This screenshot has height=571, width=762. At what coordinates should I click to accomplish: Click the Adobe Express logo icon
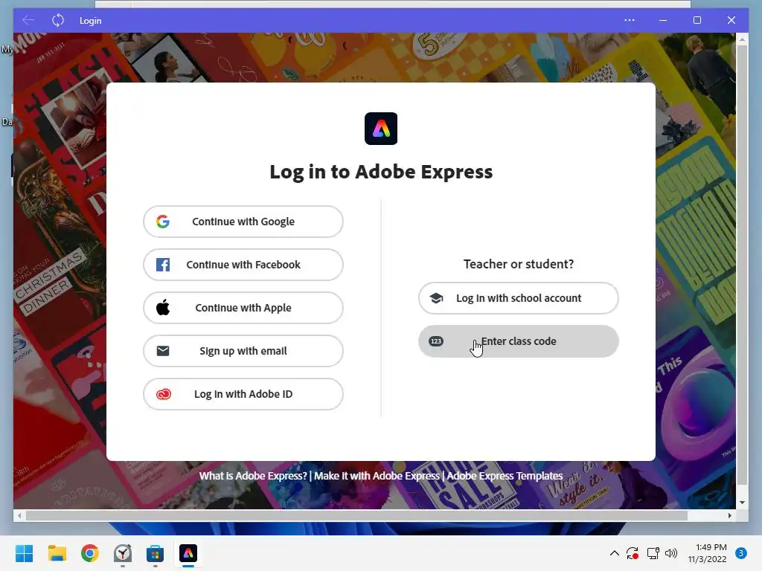(381, 129)
